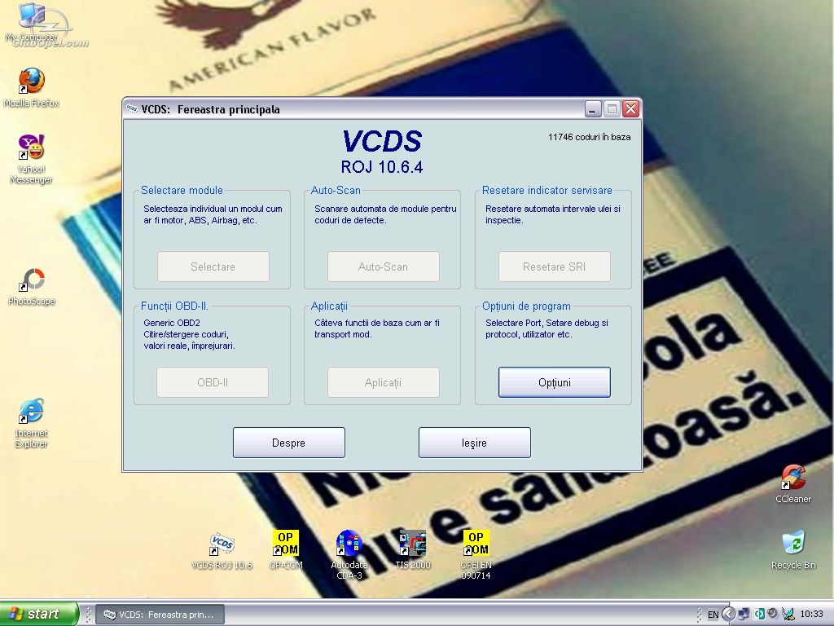Close the VCDS main window

631,108
